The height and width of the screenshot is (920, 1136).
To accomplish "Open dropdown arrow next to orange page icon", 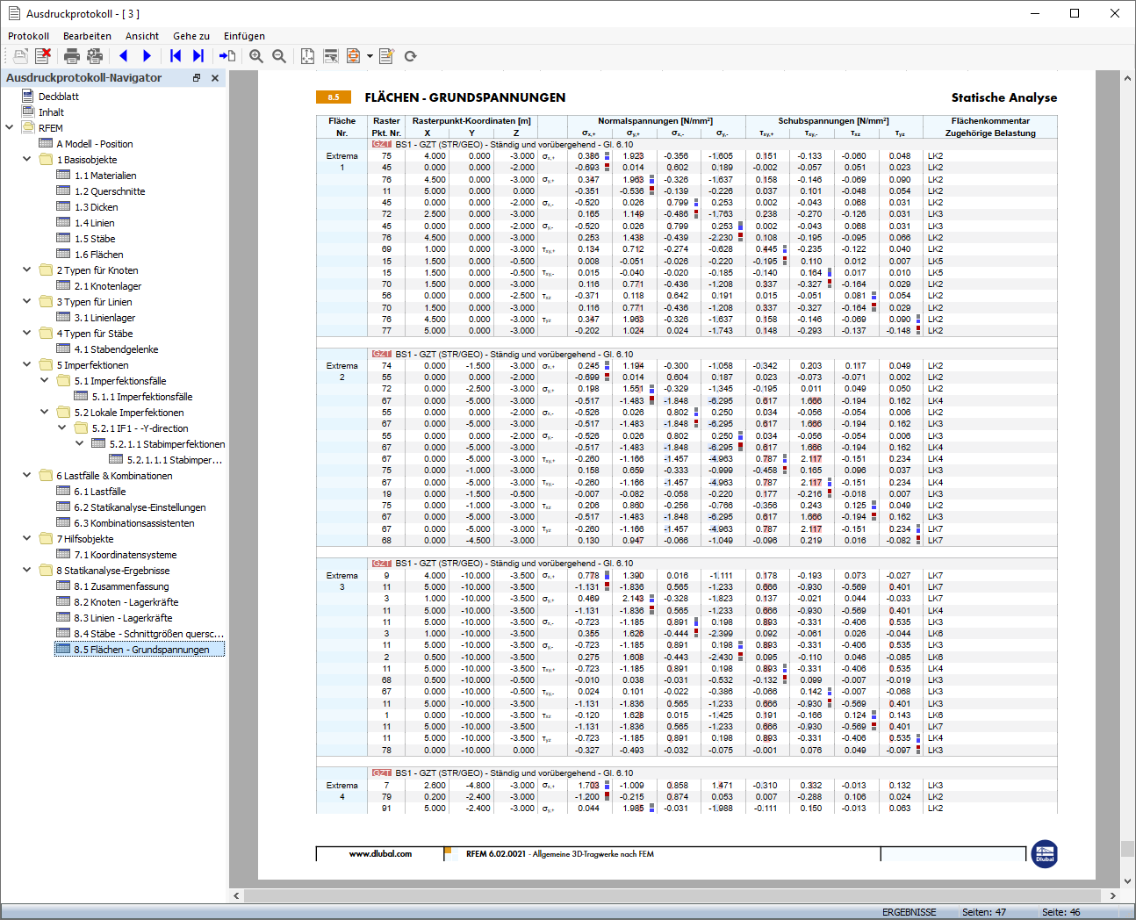I will [370, 56].
